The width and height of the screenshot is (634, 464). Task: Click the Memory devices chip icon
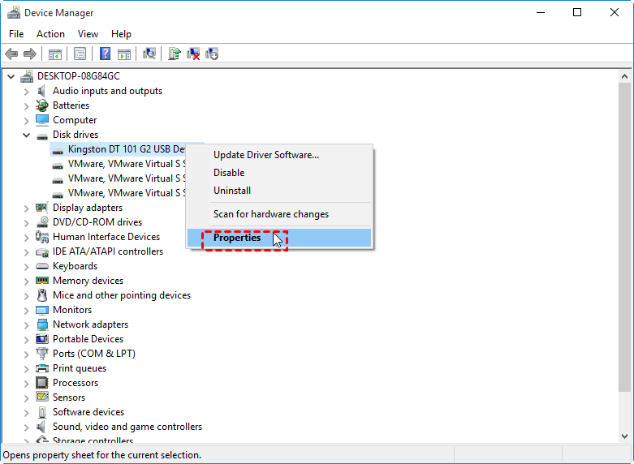click(42, 281)
